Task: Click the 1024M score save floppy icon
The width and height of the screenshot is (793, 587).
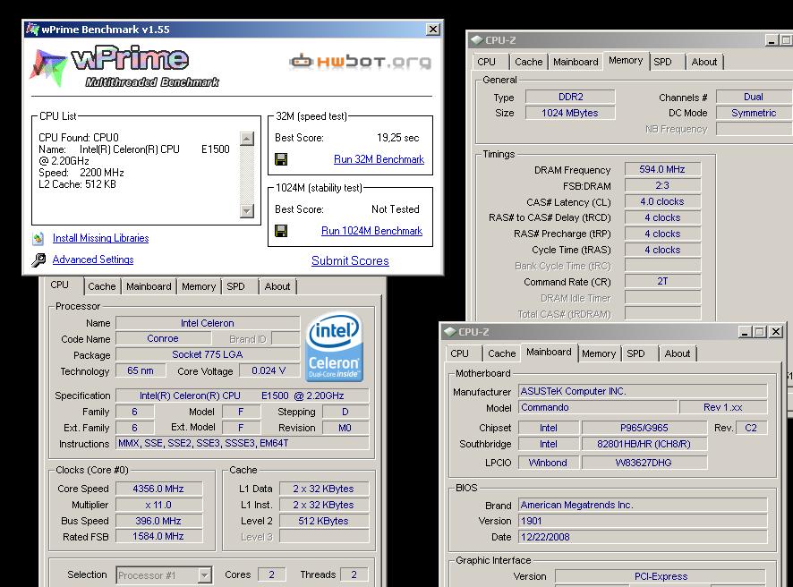Action: pyautogui.click(x=281, y=231)
